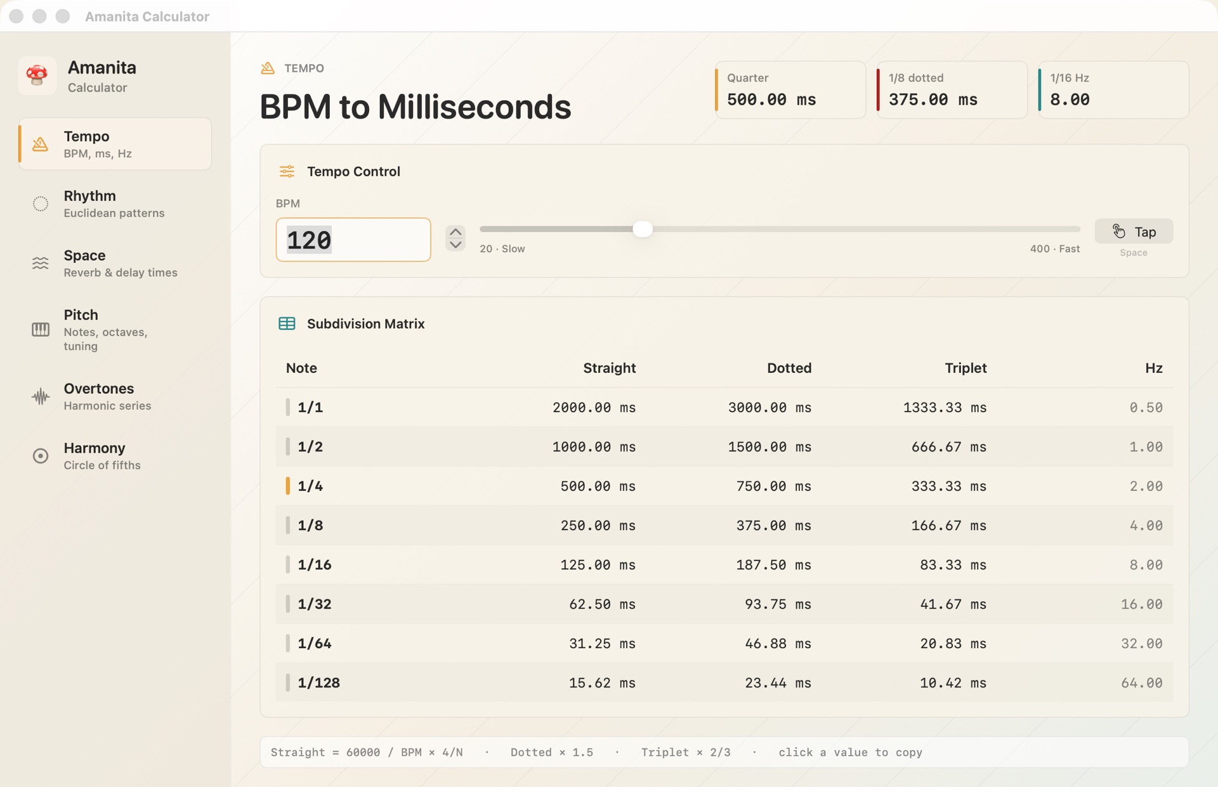Copy the 1/16 triplet value 83.33 ms

[x=953, y=565]
